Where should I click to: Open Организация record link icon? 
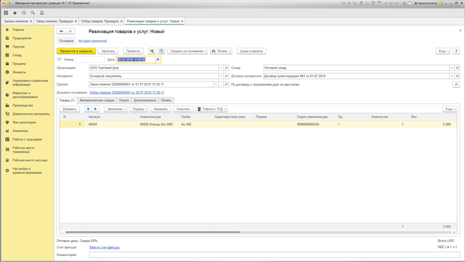tap(227, 68)
